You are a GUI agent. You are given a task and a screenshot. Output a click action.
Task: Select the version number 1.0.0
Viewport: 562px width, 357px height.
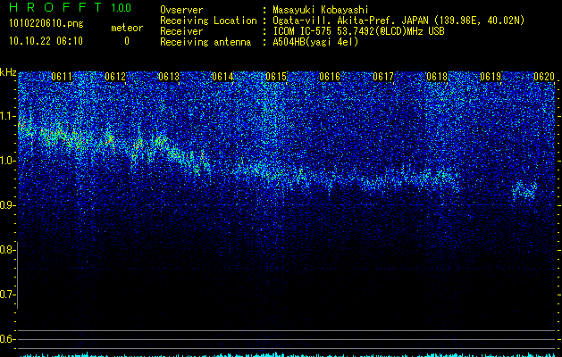coord(121,8)
